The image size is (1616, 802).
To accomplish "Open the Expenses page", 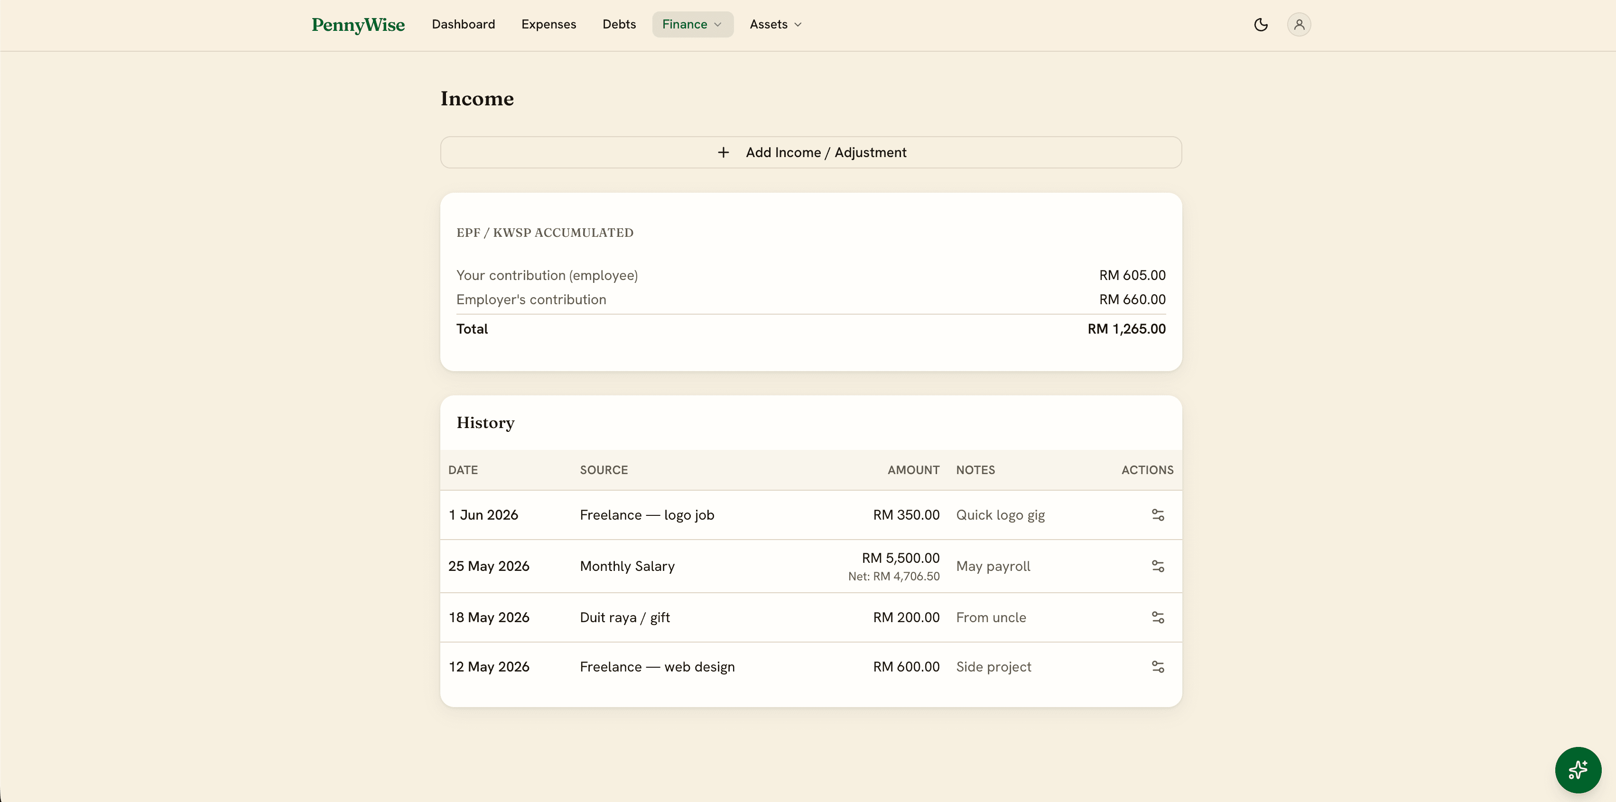I will 548,25.
